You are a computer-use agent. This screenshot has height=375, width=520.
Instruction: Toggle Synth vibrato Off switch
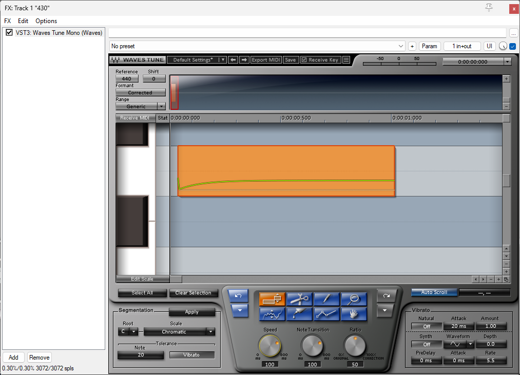coord(427,345)
